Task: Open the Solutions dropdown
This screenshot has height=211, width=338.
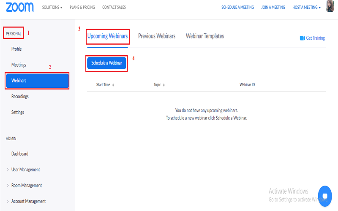Action: pyautogui.click(x=52, y=7)
